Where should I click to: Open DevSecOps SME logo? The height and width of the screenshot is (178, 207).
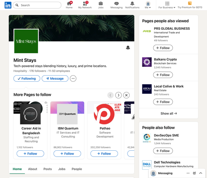pyautogui.click(x=147, y=138)
